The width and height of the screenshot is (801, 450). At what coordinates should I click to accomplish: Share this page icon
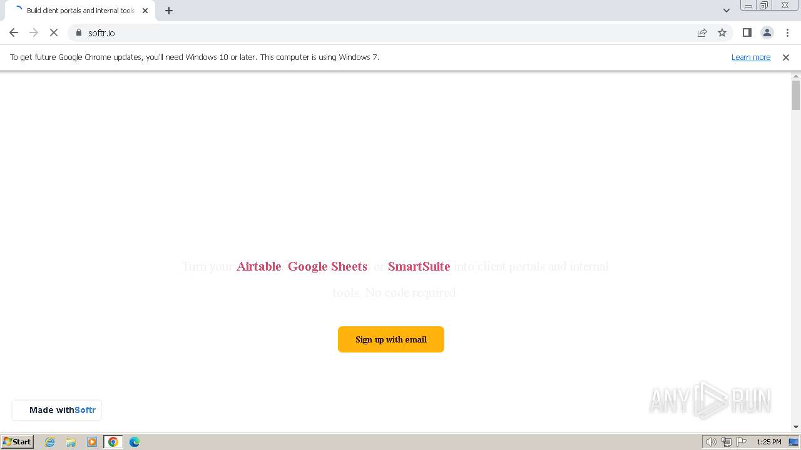[x=702, y=32]
